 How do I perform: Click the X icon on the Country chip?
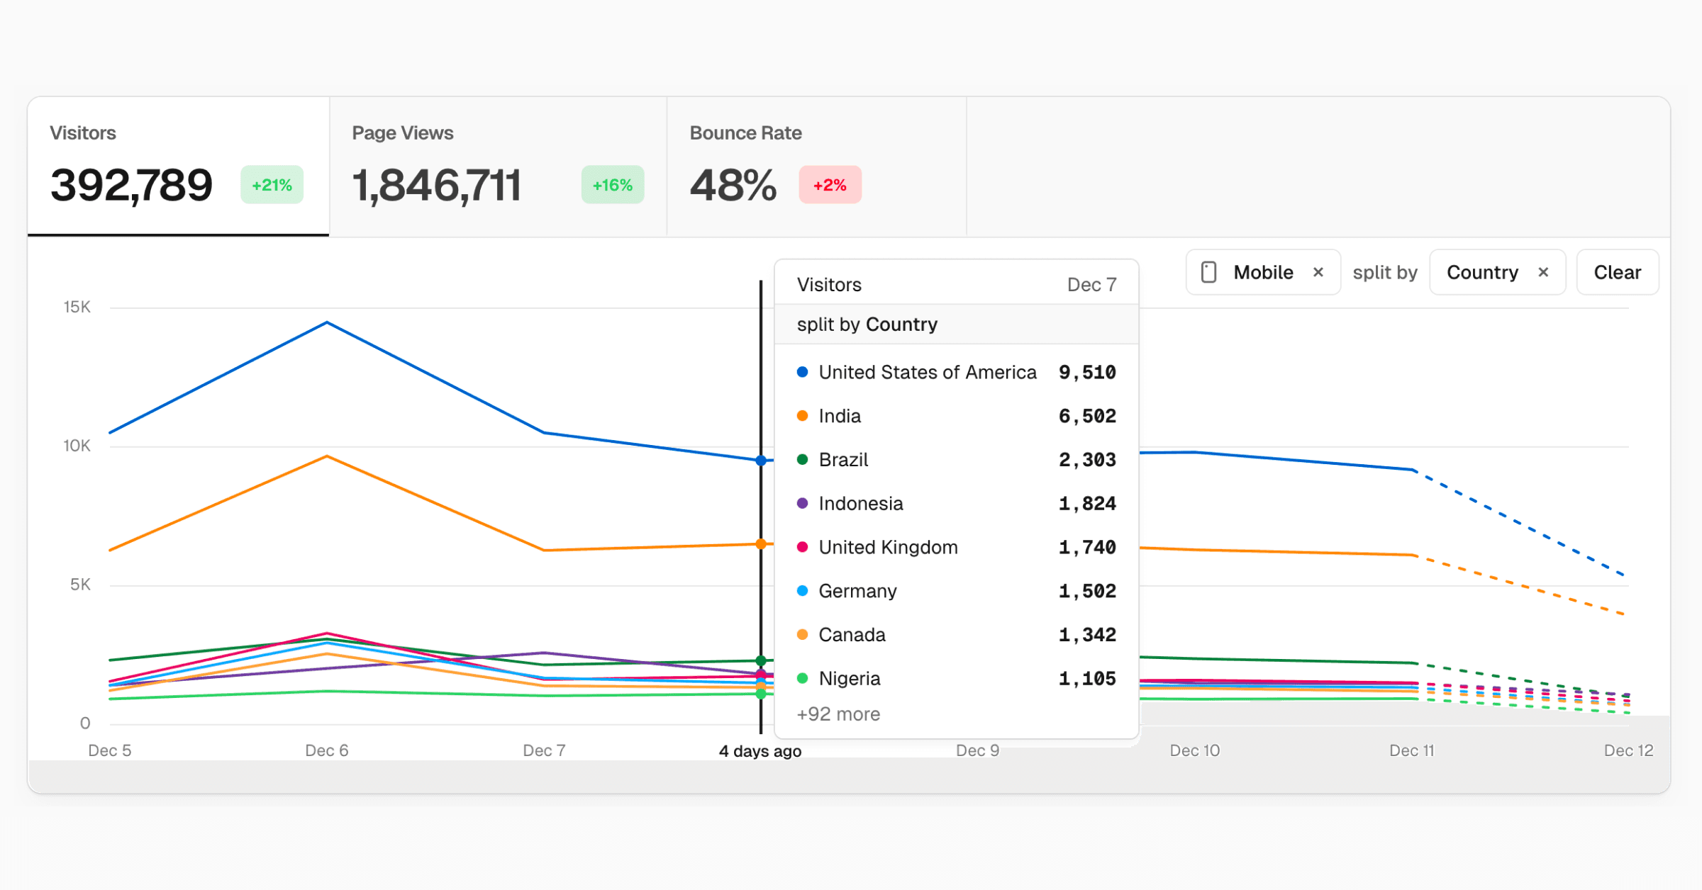(x=1543, y=272)
